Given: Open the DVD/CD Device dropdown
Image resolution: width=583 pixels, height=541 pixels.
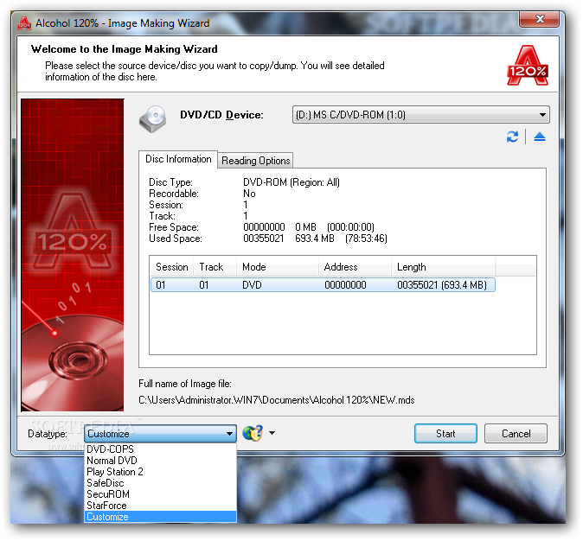Looking at the screenshot, I should tap(421, 115).
